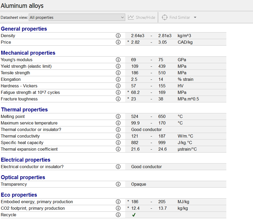
Task: Open info for Thermal conductivity
Action: [x=118, y=136]
